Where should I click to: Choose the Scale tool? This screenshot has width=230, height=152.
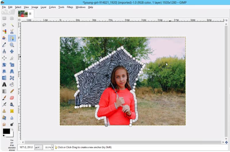point(12,65)
